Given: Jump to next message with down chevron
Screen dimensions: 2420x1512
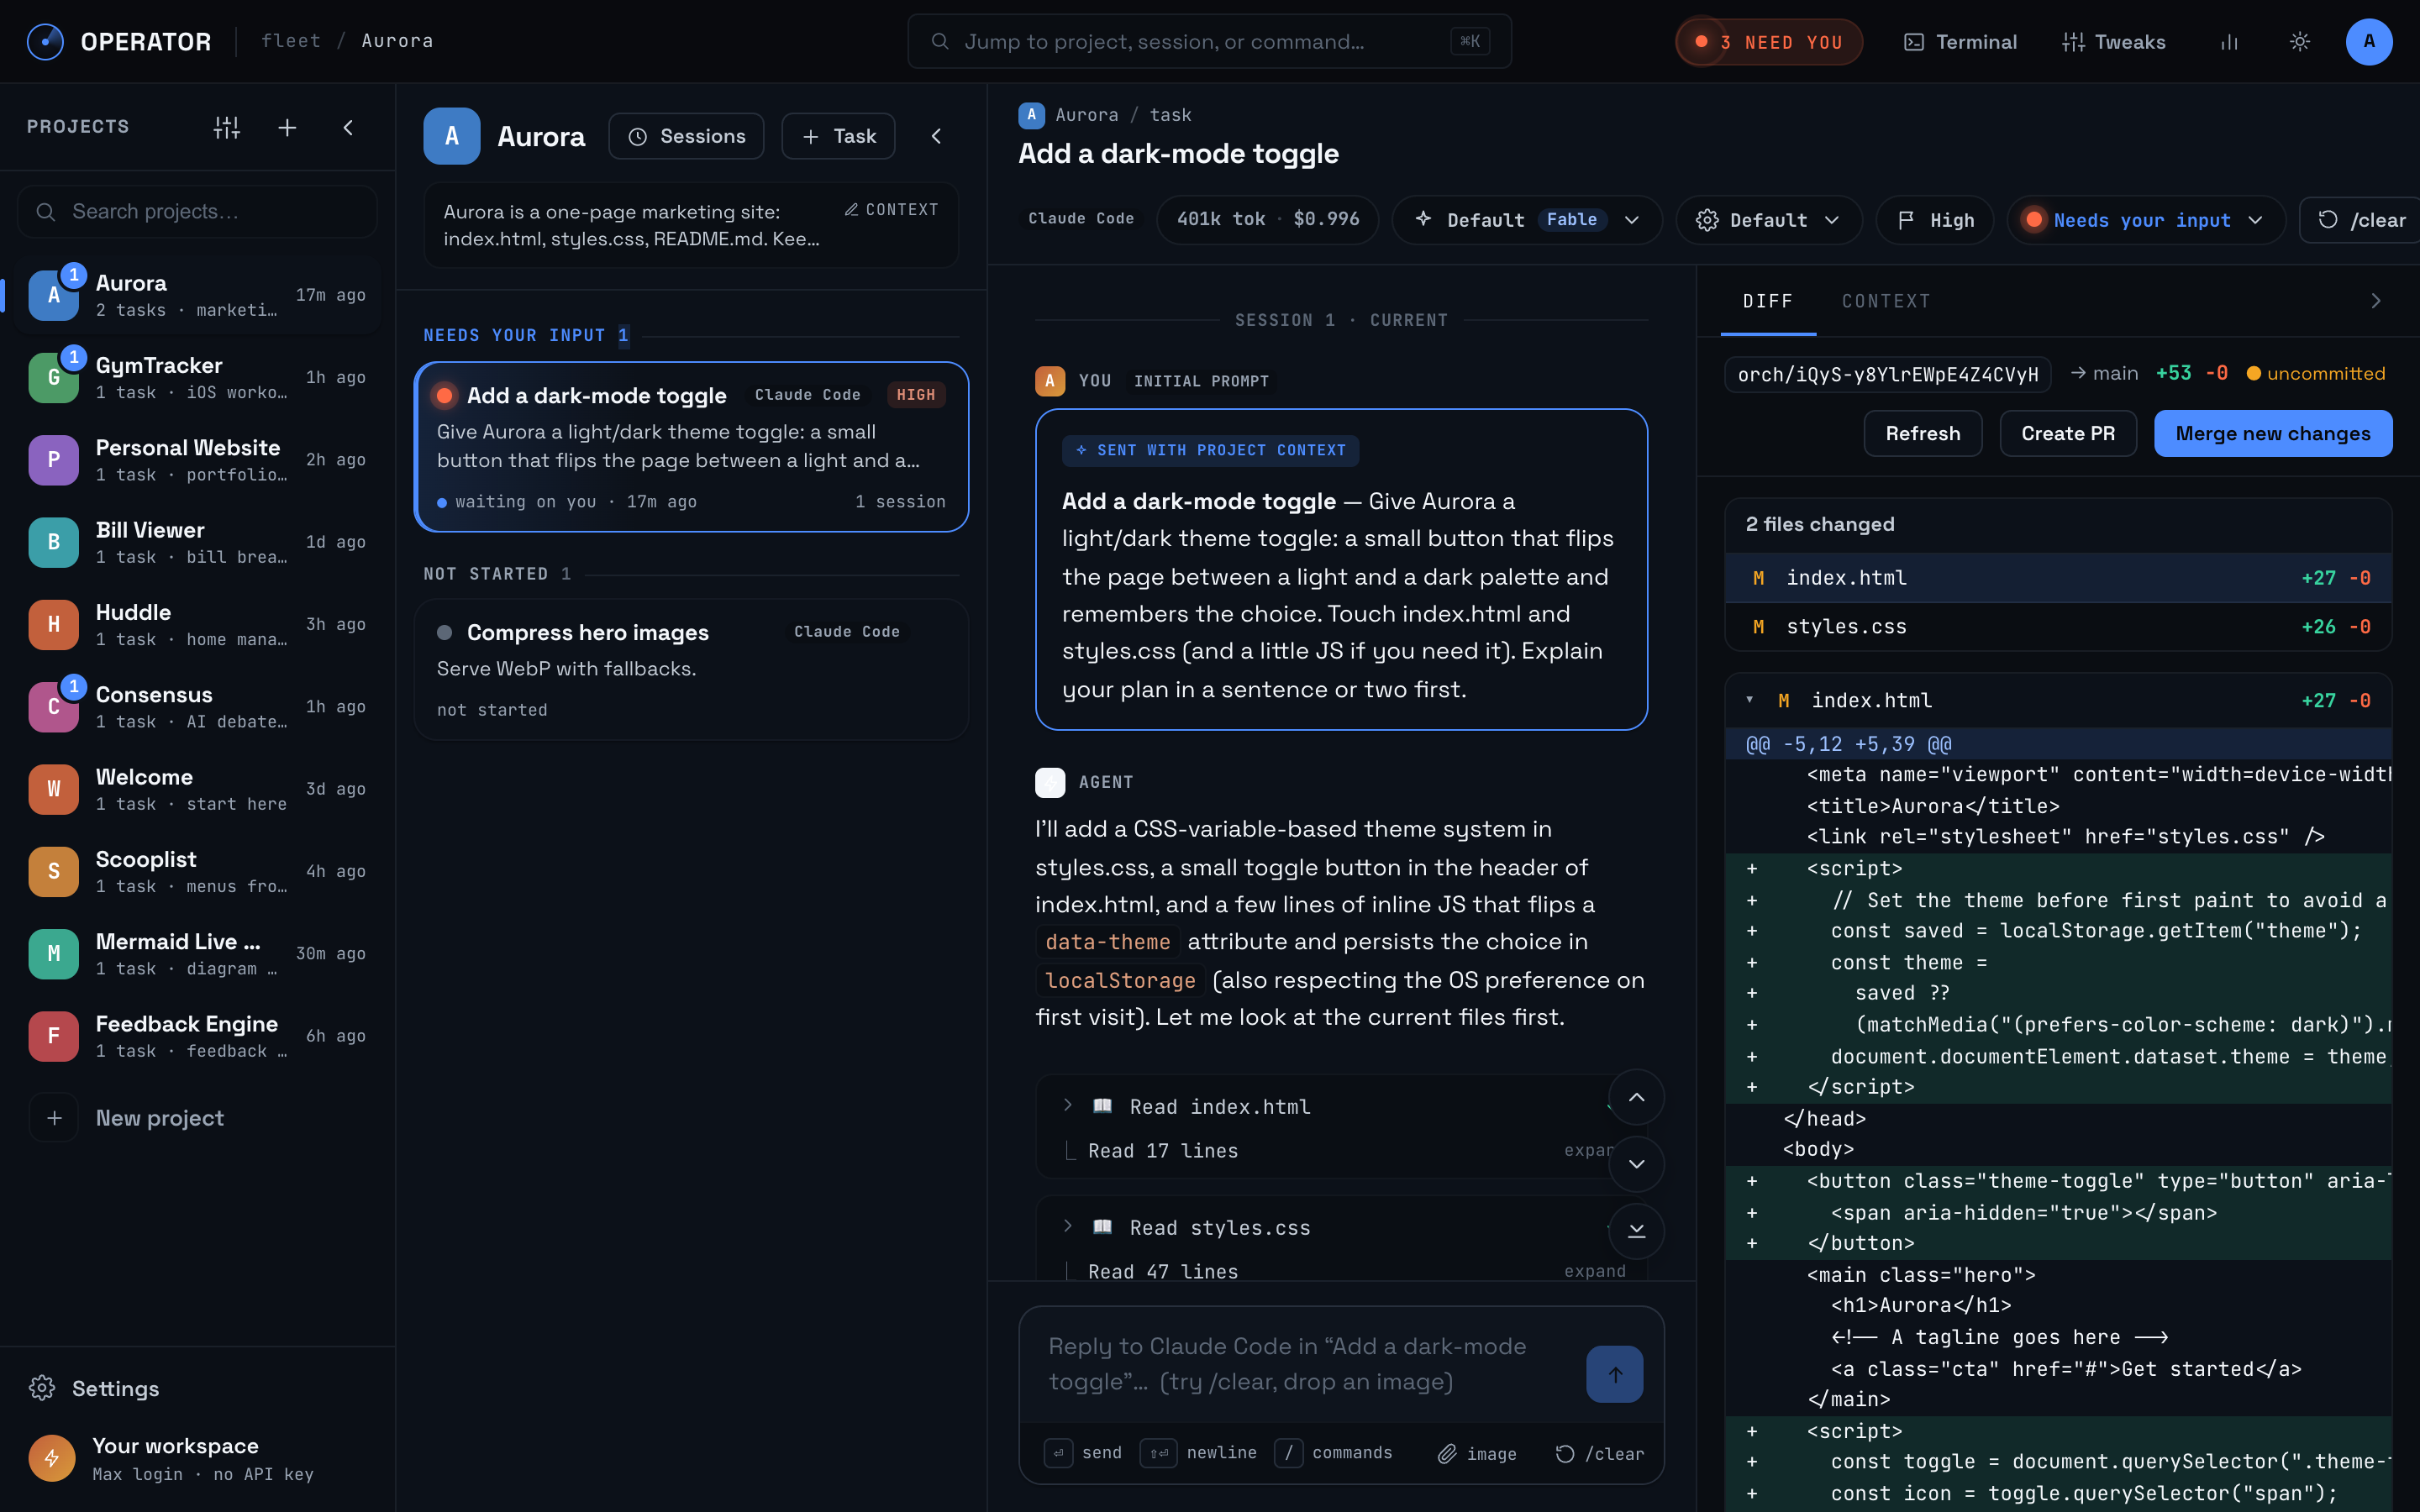Looking at the screenshot, I should tap(1636, 1164).
